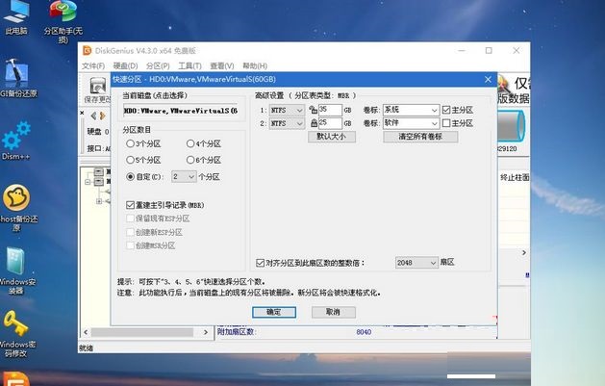
Task: Open the custom partition count dropdown showing 2
Action: 184,177
